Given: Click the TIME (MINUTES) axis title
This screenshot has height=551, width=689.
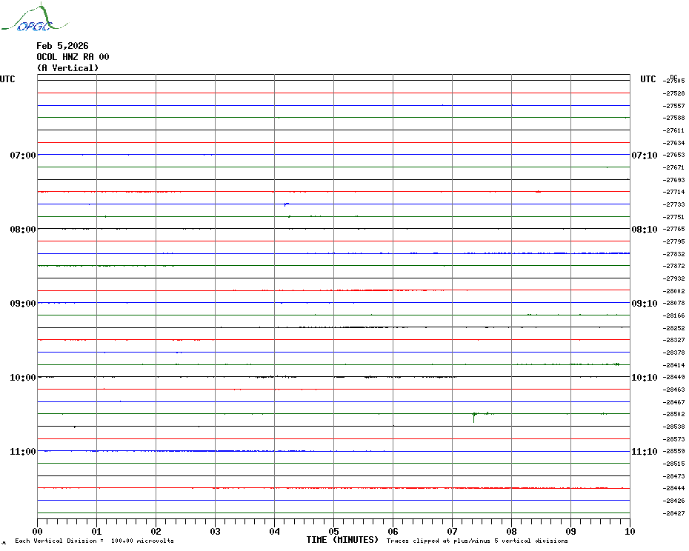Looking at the screenshot, I should [x=342, y=540].
